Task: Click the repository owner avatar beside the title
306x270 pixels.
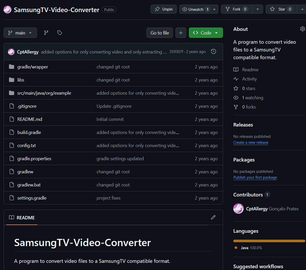Action: (x=7, y=10)
